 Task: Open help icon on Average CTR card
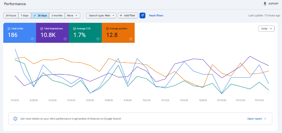coord(98,39)
